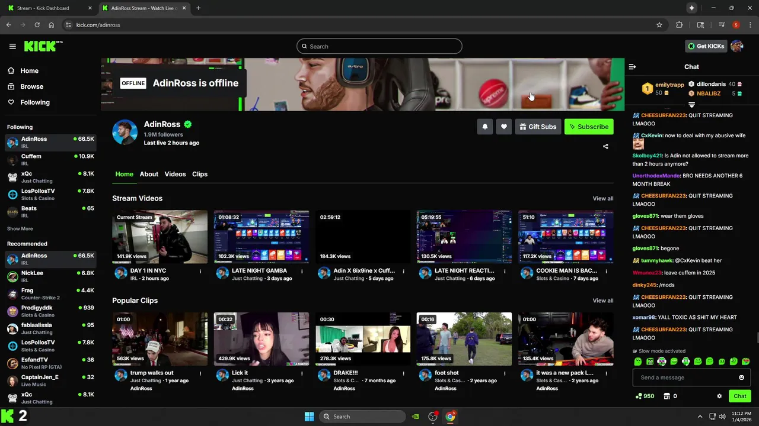
Task: Open options for LATE NIGHT GAMBA video
Action: (x=302, y=272)
